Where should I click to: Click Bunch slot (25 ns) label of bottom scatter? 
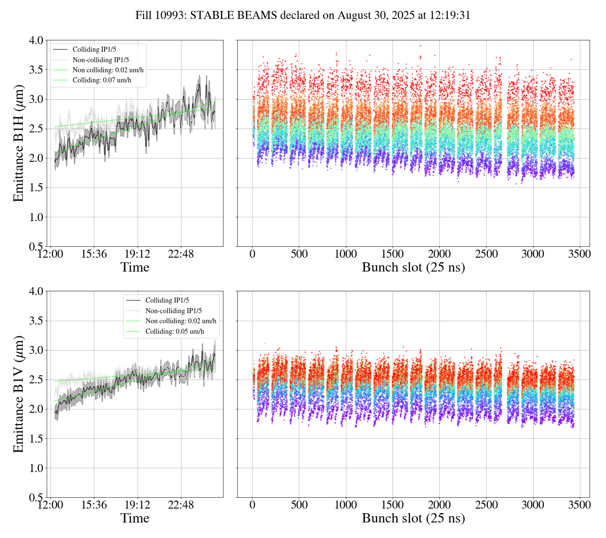pos(413,518)
